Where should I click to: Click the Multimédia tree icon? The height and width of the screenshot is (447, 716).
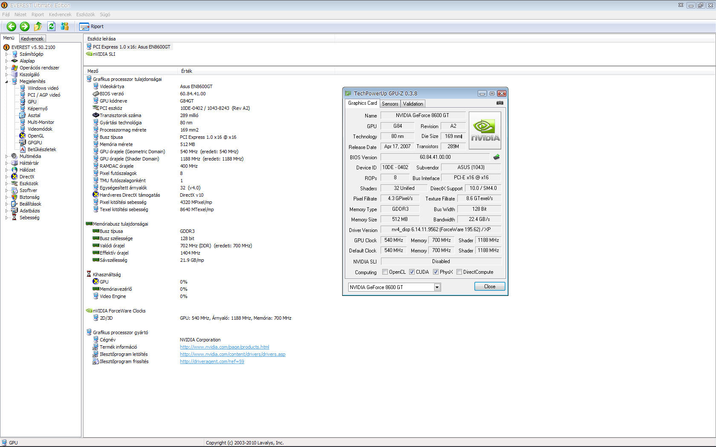click(14, 156)
